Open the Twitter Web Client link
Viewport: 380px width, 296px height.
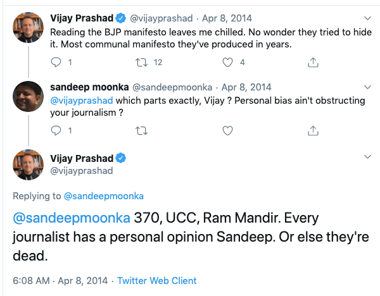(x=157, y=280)
